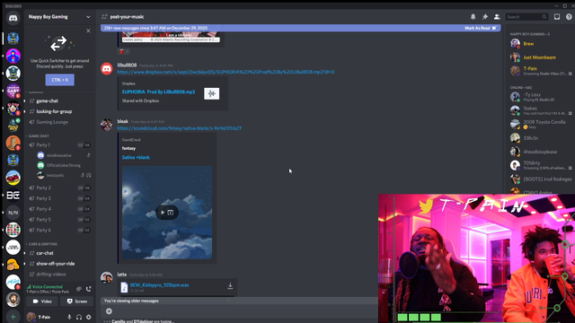Open EUPHORIA Prod By LilBull808.mp3 link
The width and height of the screenshot is (575, 323).
click(158, 92)
